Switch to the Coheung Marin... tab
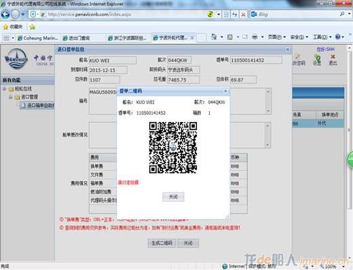This screenshot has height=270, width=353. click(x=38, y=38)
